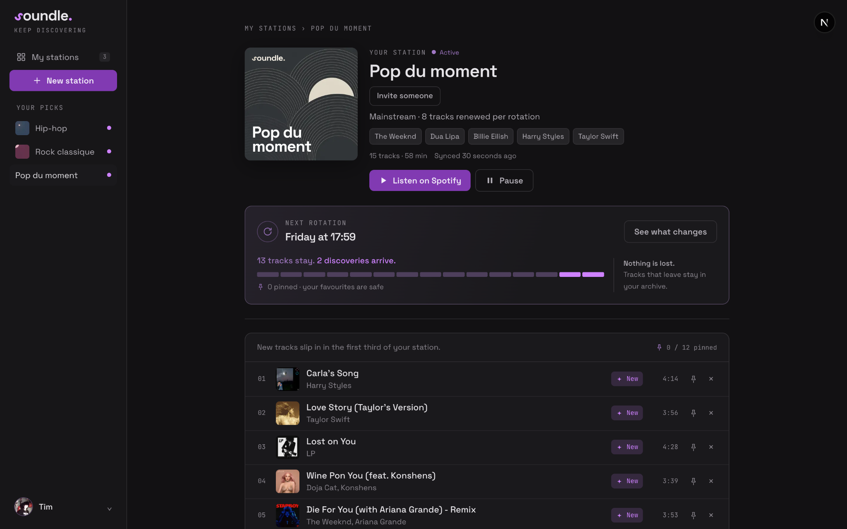
Task: Click the Pop du moment cover art
Action: tap(301, 104)
